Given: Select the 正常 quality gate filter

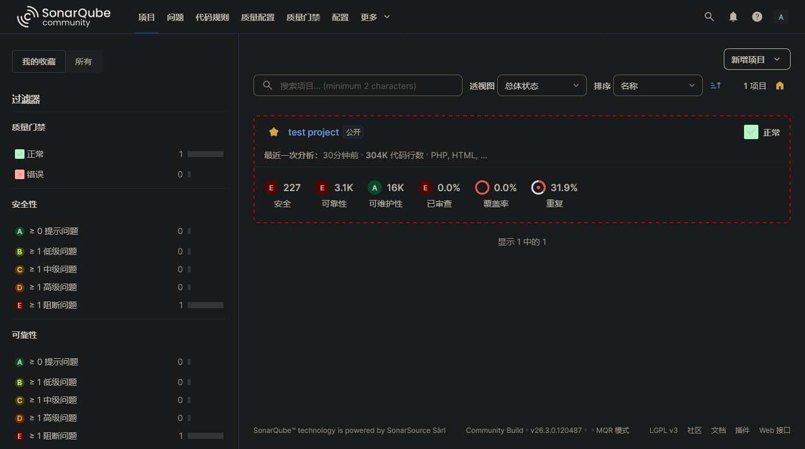Looking at the screenshot, I should pos(35,153).
